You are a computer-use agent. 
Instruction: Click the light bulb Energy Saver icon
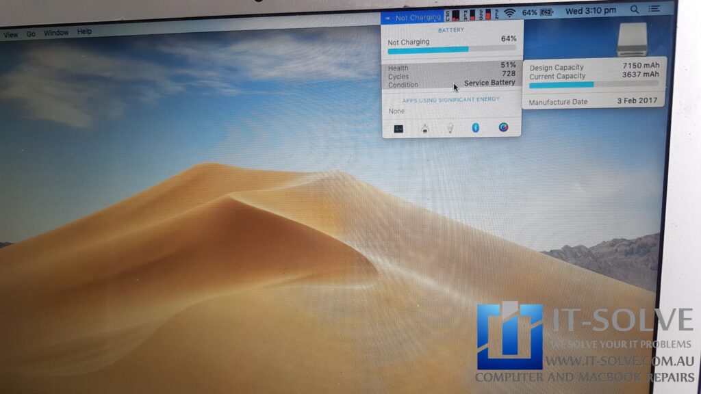pos(450,128)
